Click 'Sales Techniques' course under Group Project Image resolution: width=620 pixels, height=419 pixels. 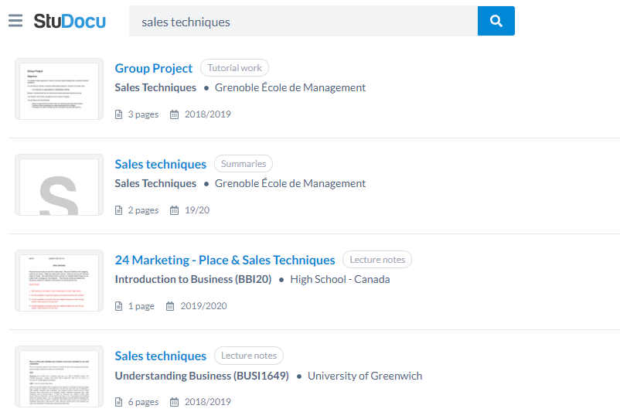tap(155, 88)
